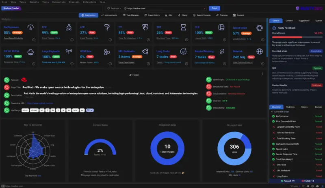Click the Large Payloads antenna icon
The width and height of the screenshot is (325, 188).
click(69, 51)
